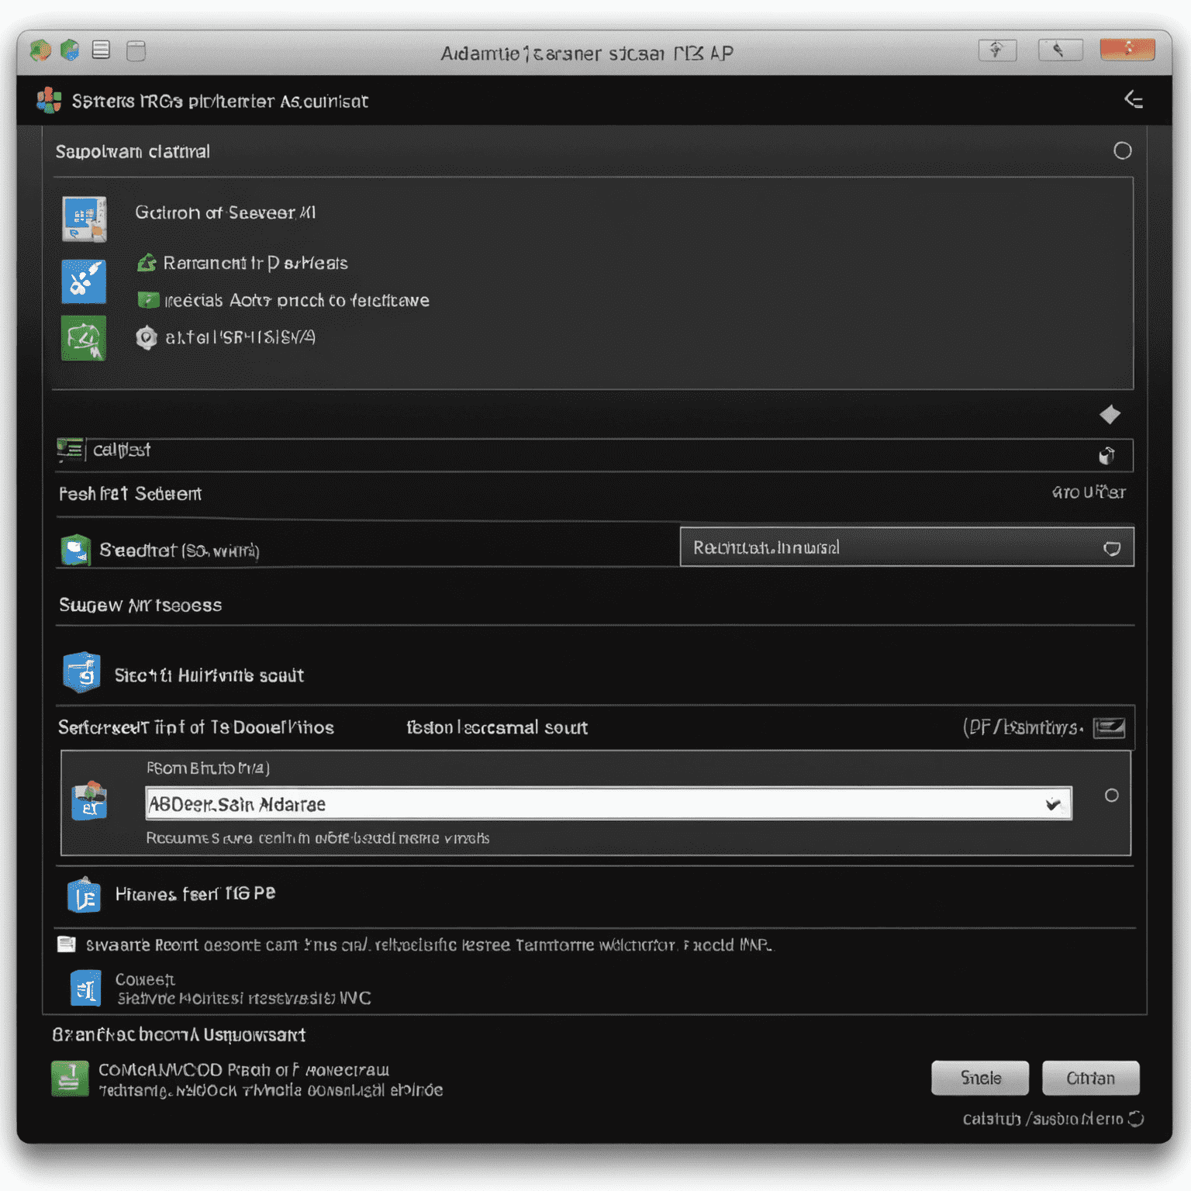
Task: Click the 'Hitanes feerí' row text
Action: coord(195,894)
